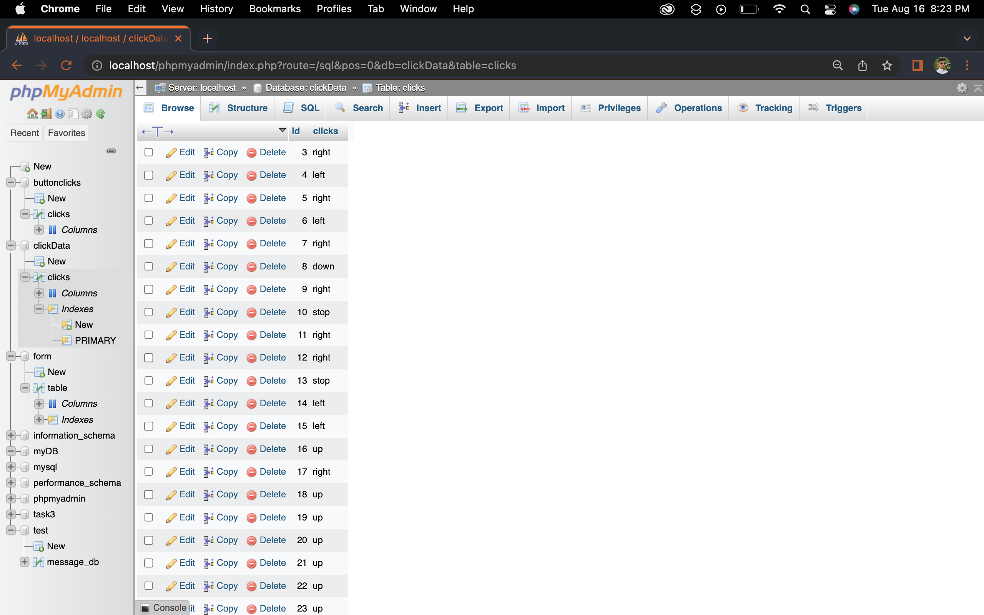The height and width of the screenshot is (615, 984).
Task: Collapse the Indexes node under clickData clicks
Action: [38, 309]
